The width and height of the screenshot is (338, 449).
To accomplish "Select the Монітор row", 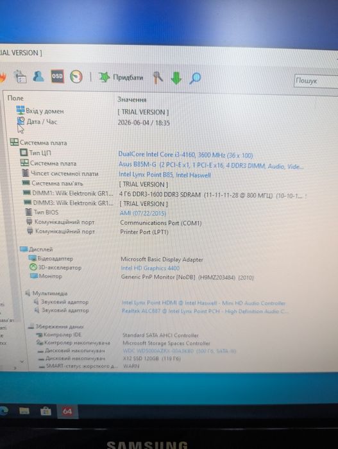I will (46, 276).
